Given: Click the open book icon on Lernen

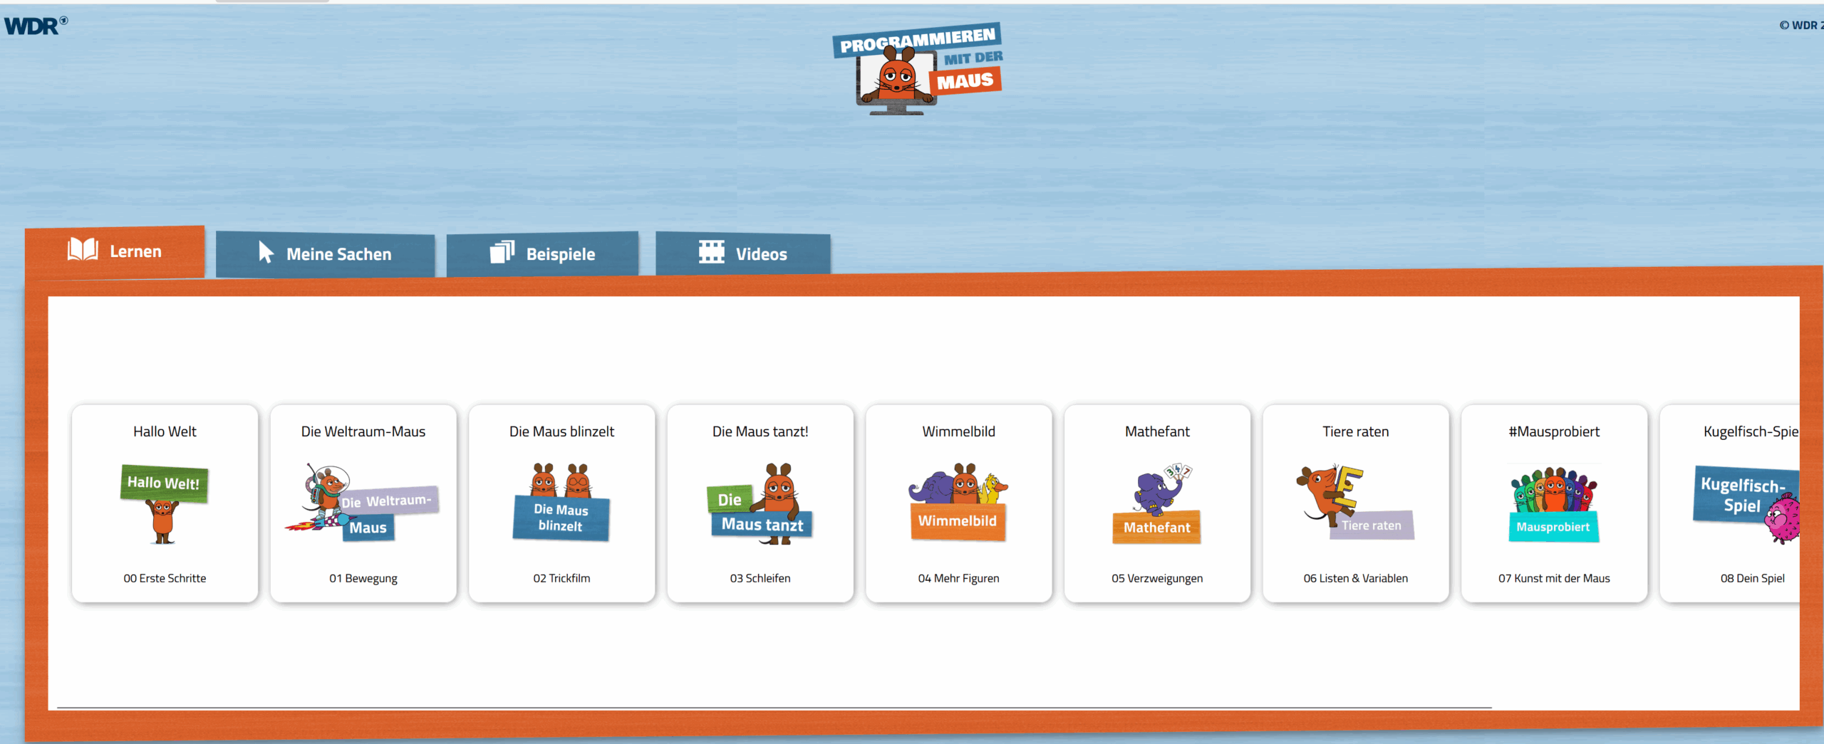Looking at the screenshot, I should click(83, 250).
